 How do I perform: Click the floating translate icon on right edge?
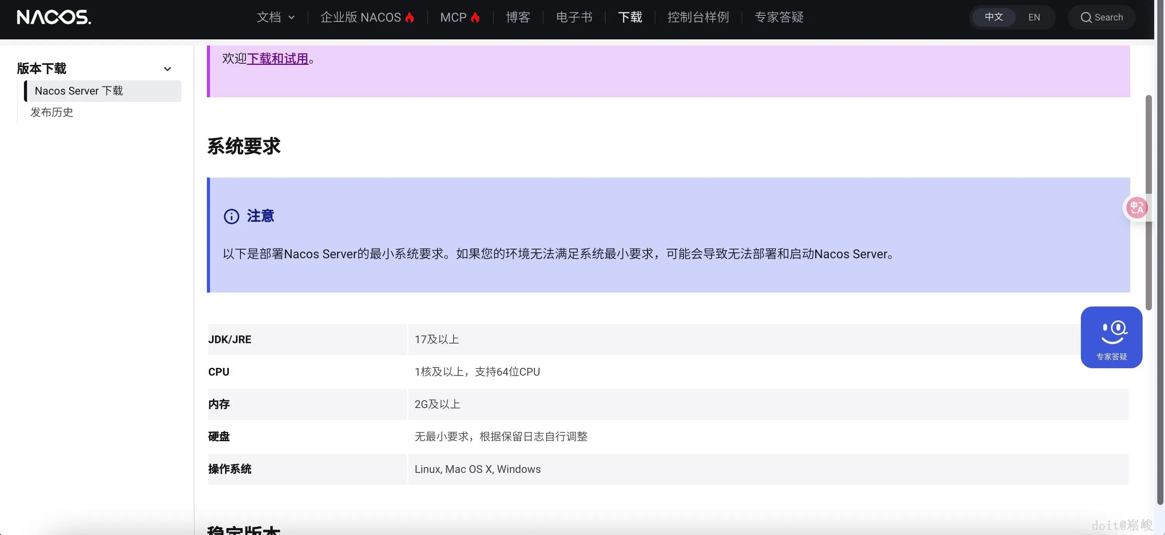coord(1138,208)
